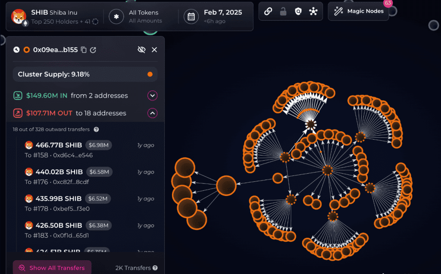441x274 pixels.
Task: Click the central hub bubble of the graph
Action: [x=327, y=170]
